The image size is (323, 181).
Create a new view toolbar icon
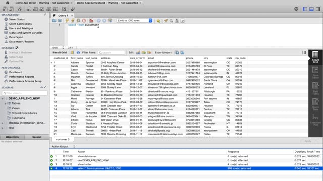coord(42,9)
